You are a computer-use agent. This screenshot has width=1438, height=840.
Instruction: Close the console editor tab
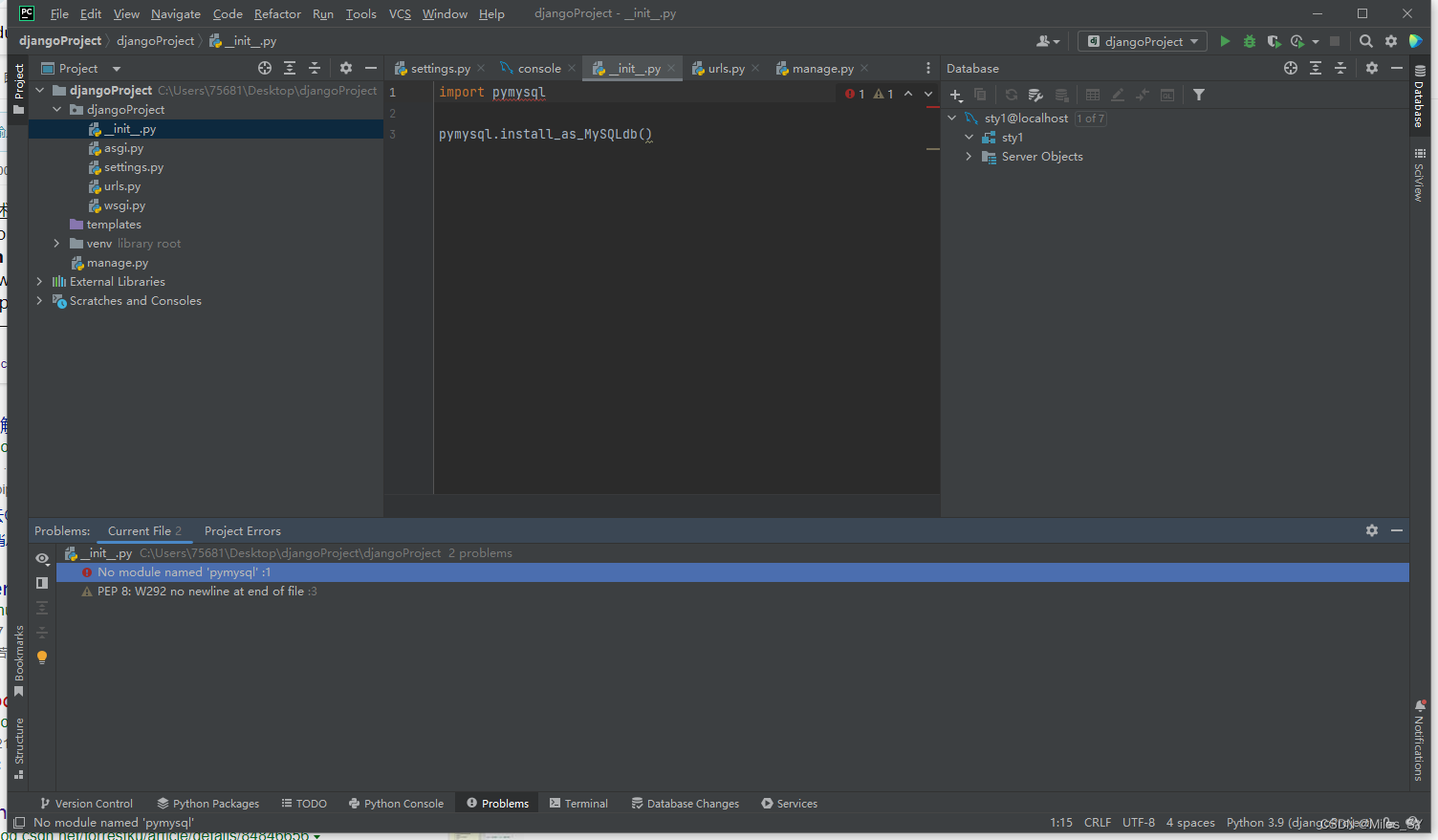(x=572, y=68)
